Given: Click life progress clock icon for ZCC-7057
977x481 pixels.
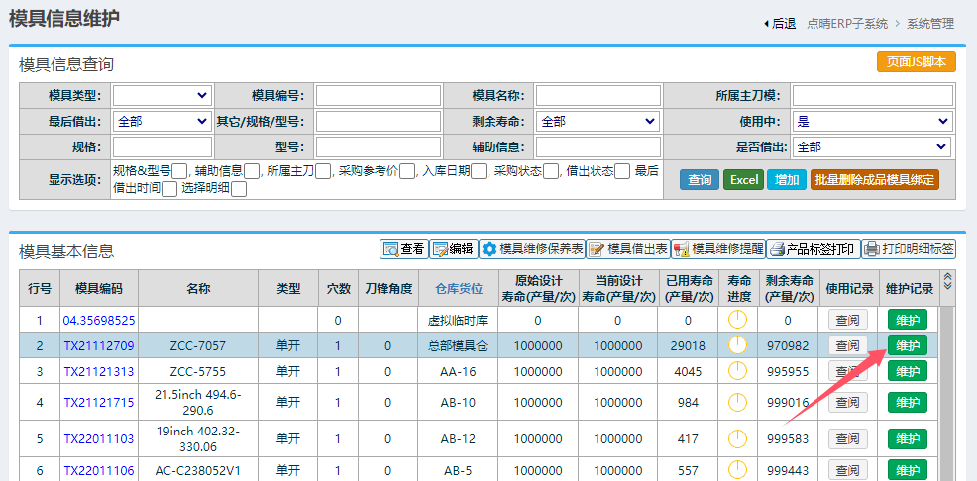Looking at the screenshot, I should click(737, 344).
